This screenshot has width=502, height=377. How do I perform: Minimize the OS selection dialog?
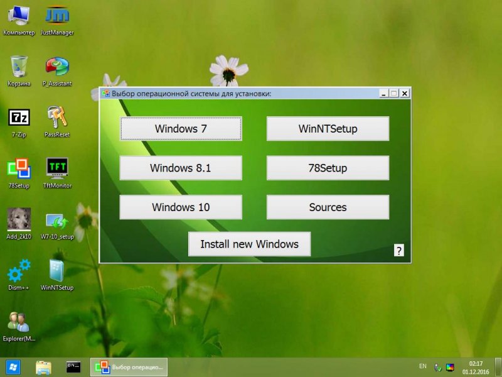pos(384,93)
